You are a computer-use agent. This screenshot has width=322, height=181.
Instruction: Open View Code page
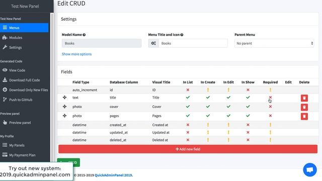coord(17,70)
